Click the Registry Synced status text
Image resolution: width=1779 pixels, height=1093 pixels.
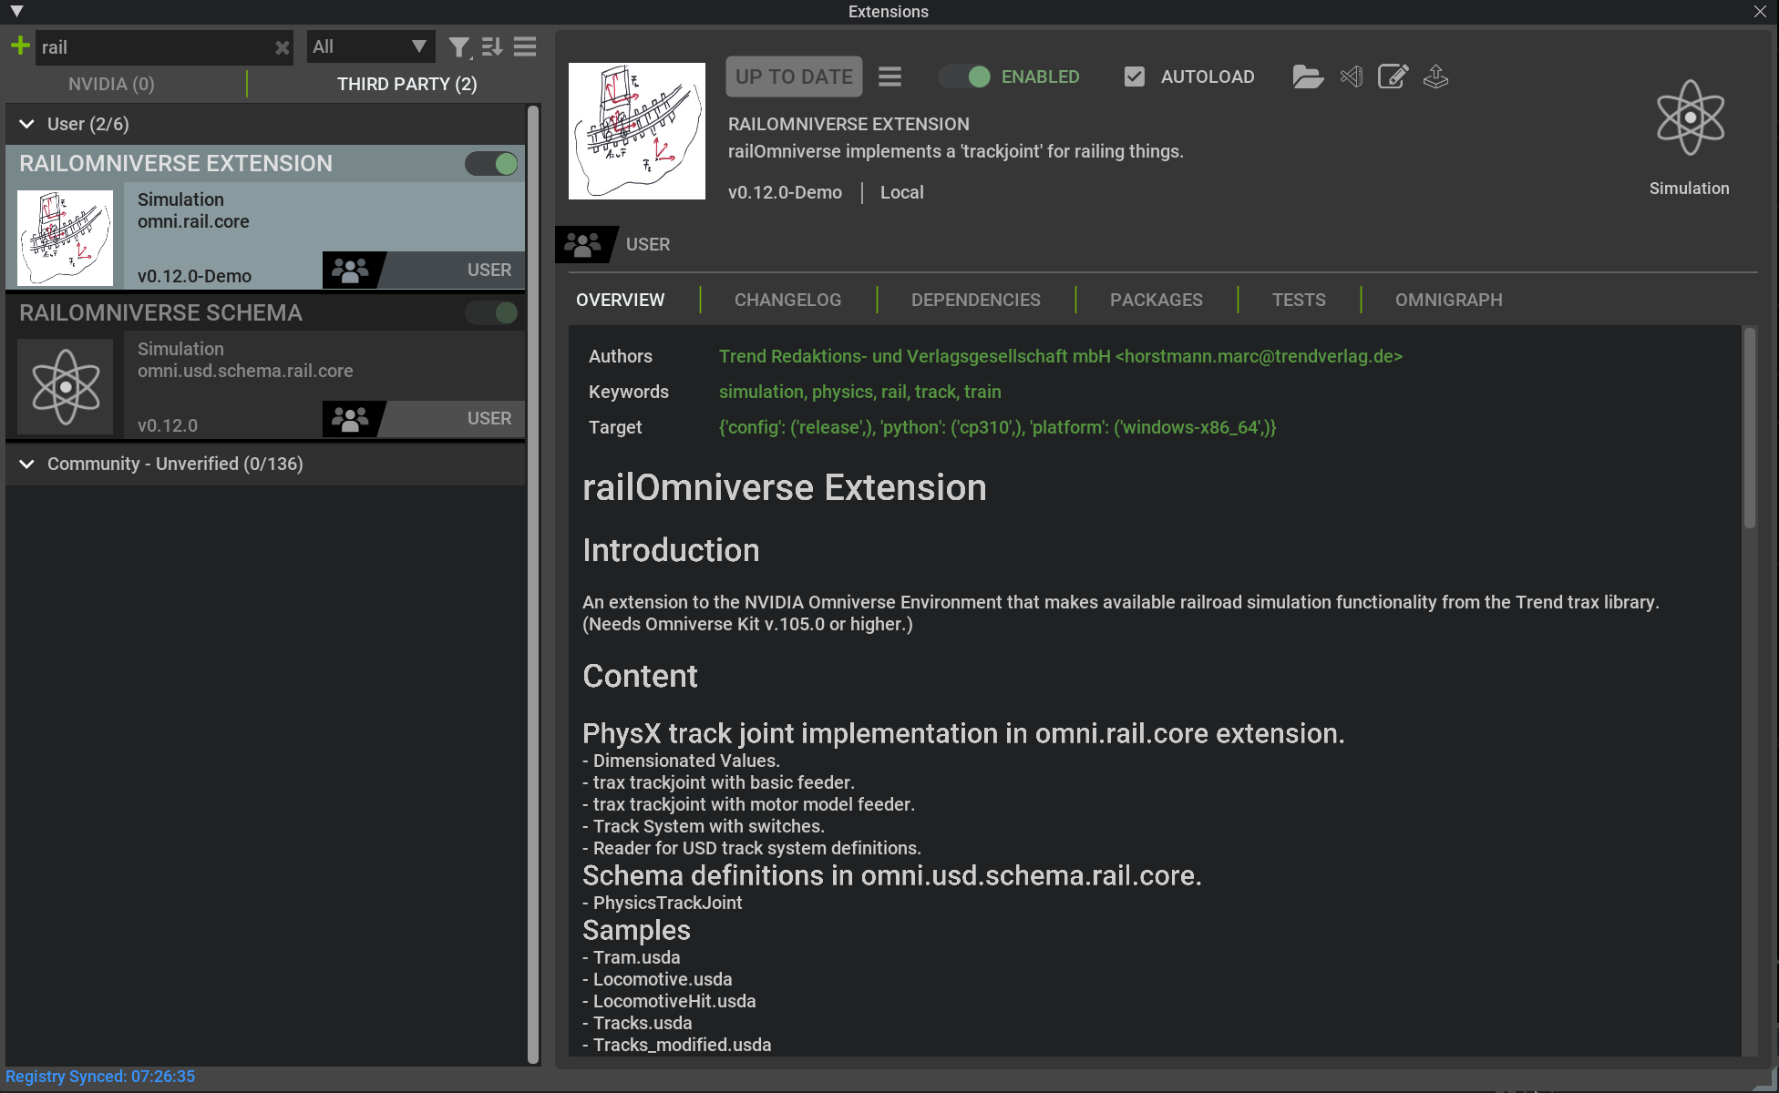(x=100, y=1077)
